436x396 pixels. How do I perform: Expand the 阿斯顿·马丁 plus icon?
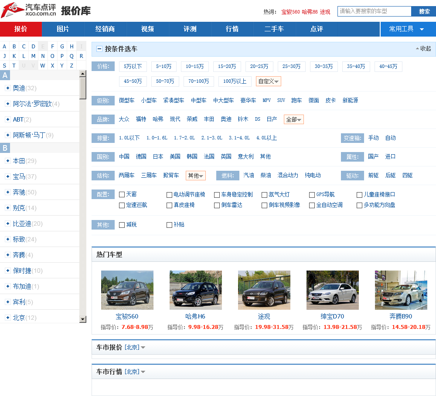coord(8,135)
